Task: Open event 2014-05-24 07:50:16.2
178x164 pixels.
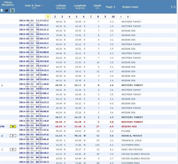Action: pos(34,144)
